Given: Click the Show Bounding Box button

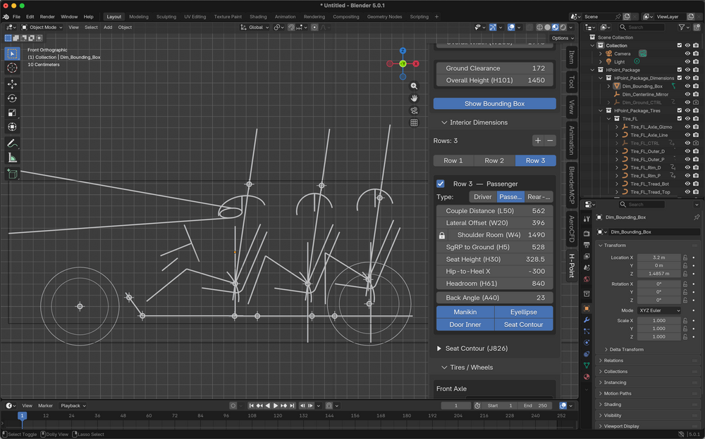Looking at the screenshot, I should point(495,103).
